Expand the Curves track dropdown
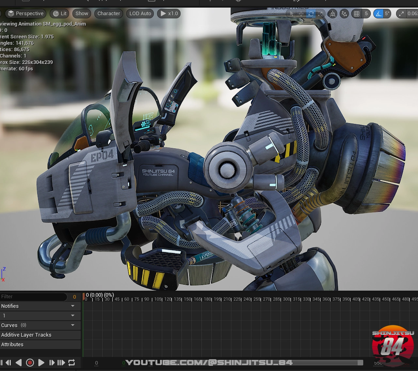The height and width of the screenshot is (371, 418). click(x=73, y=325)
